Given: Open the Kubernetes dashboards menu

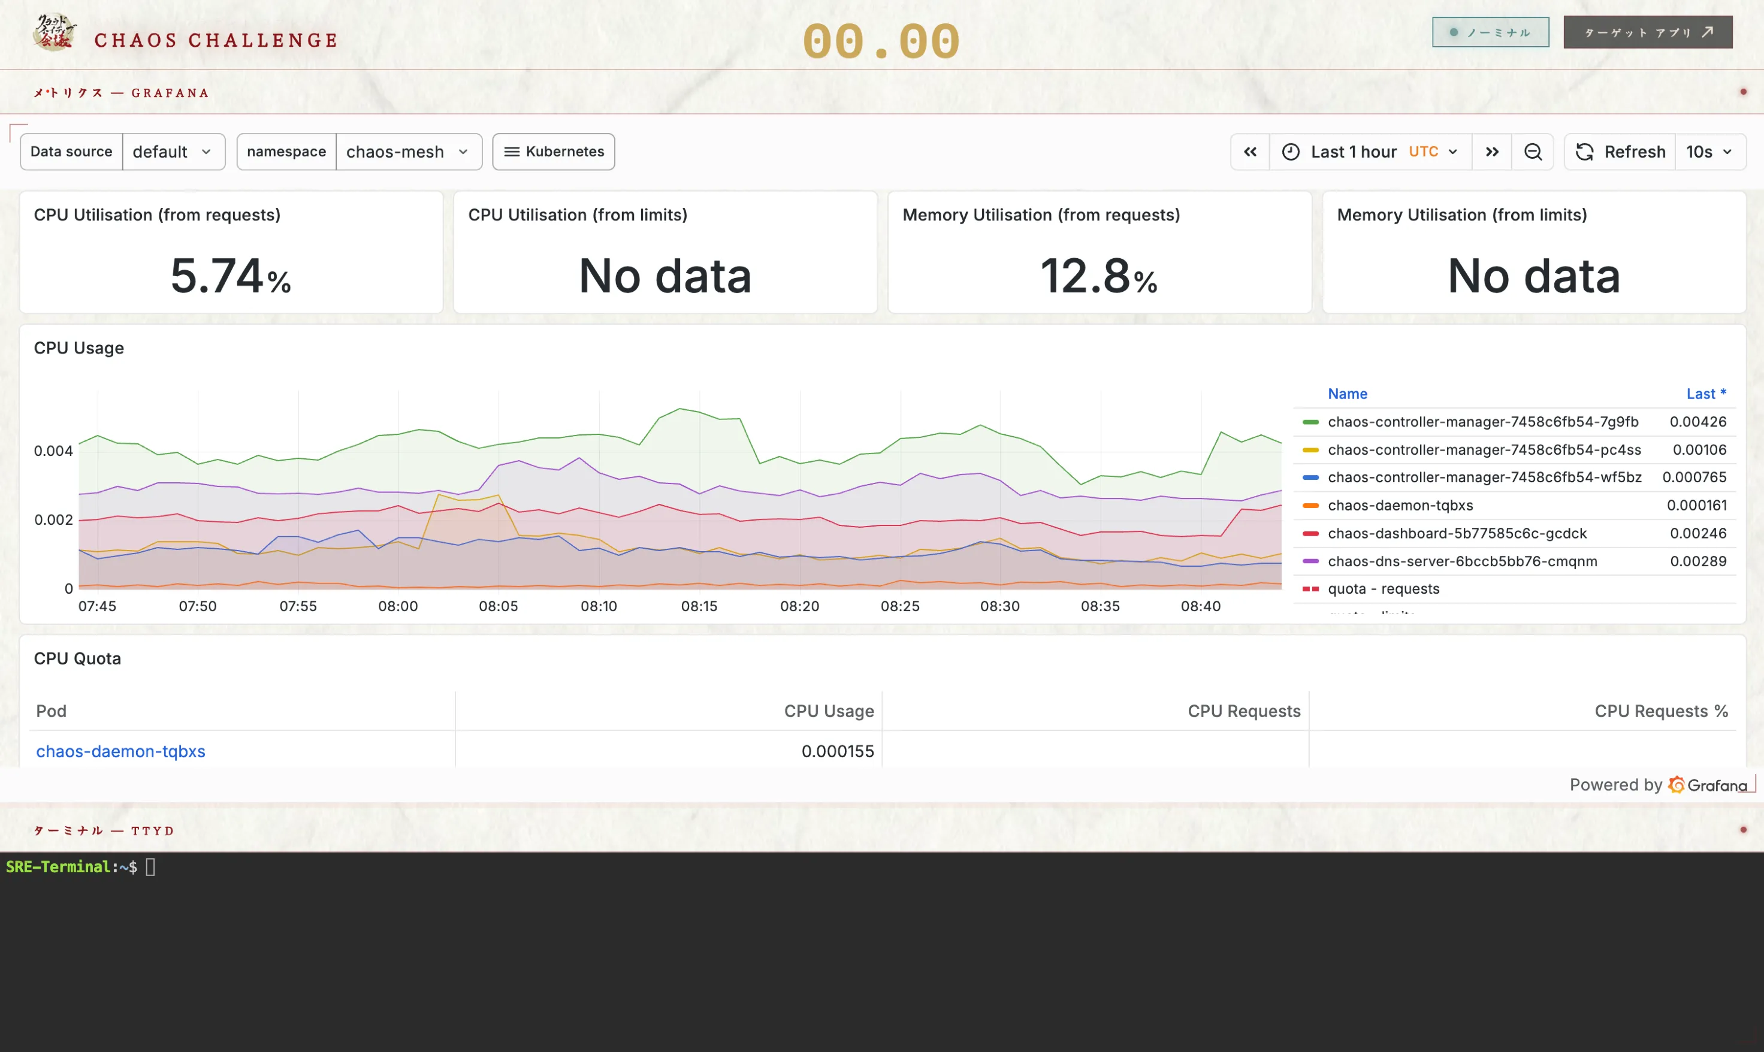Looking at the screenshot, I should tap(554, 152).
